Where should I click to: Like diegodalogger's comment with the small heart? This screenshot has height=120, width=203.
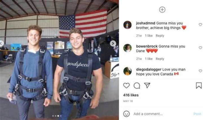pos(200,71)
